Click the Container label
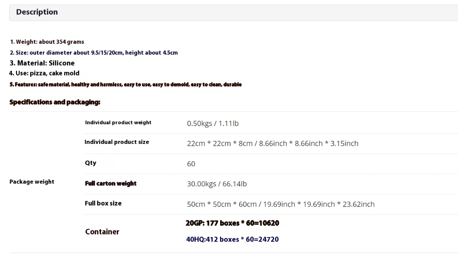458x254 pixels. point(102,232)
